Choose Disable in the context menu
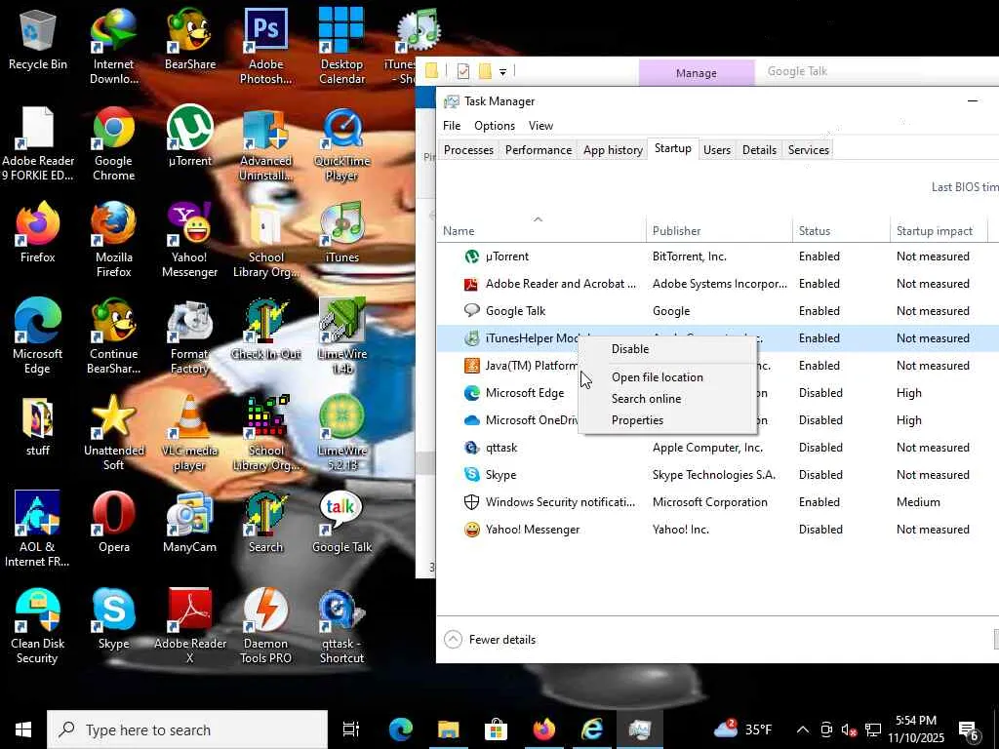Image resolution: width=999 pixels, height=749 pixels. 667,349
